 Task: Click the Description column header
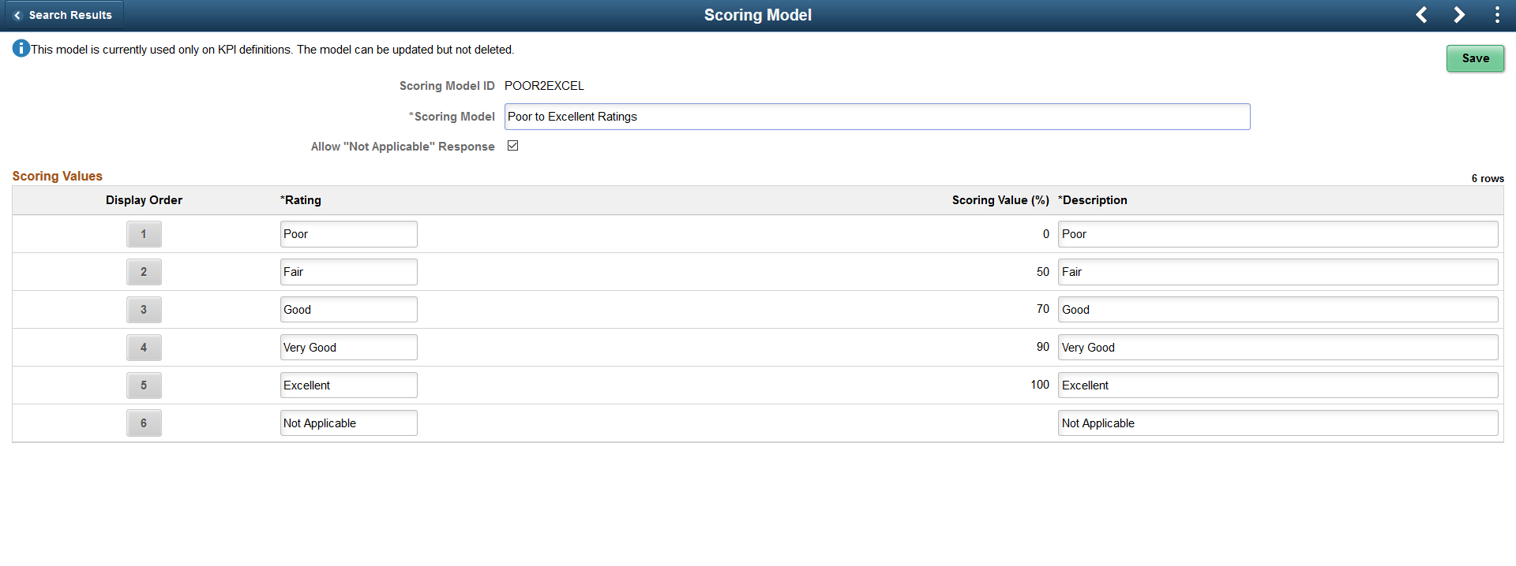[x=1093, y=200]
